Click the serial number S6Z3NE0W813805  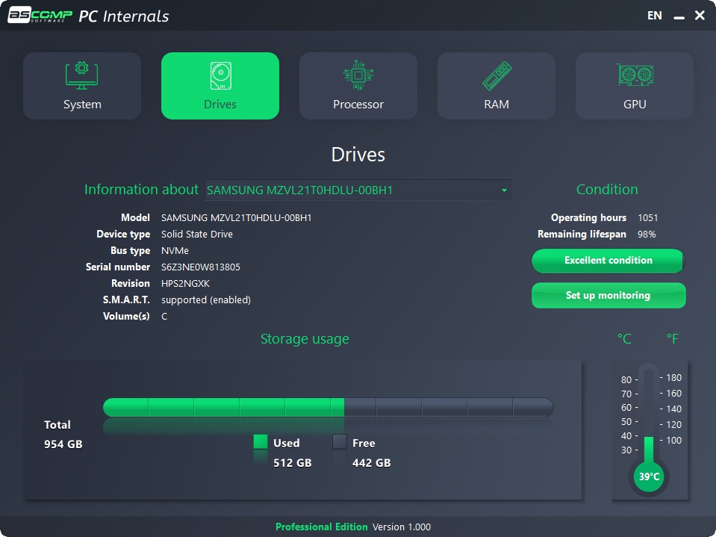pyautogui.click(x=201, y=267)
